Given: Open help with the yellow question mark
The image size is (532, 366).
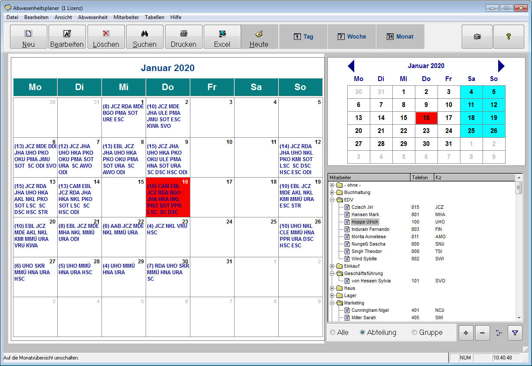Looking at the screenshot, I should [x=509, y=37].
